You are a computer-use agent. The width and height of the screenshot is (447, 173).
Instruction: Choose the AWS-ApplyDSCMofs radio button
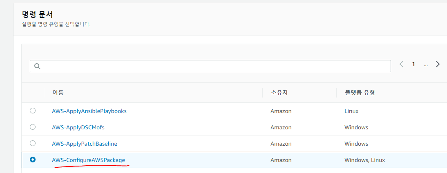pos(33,127)
